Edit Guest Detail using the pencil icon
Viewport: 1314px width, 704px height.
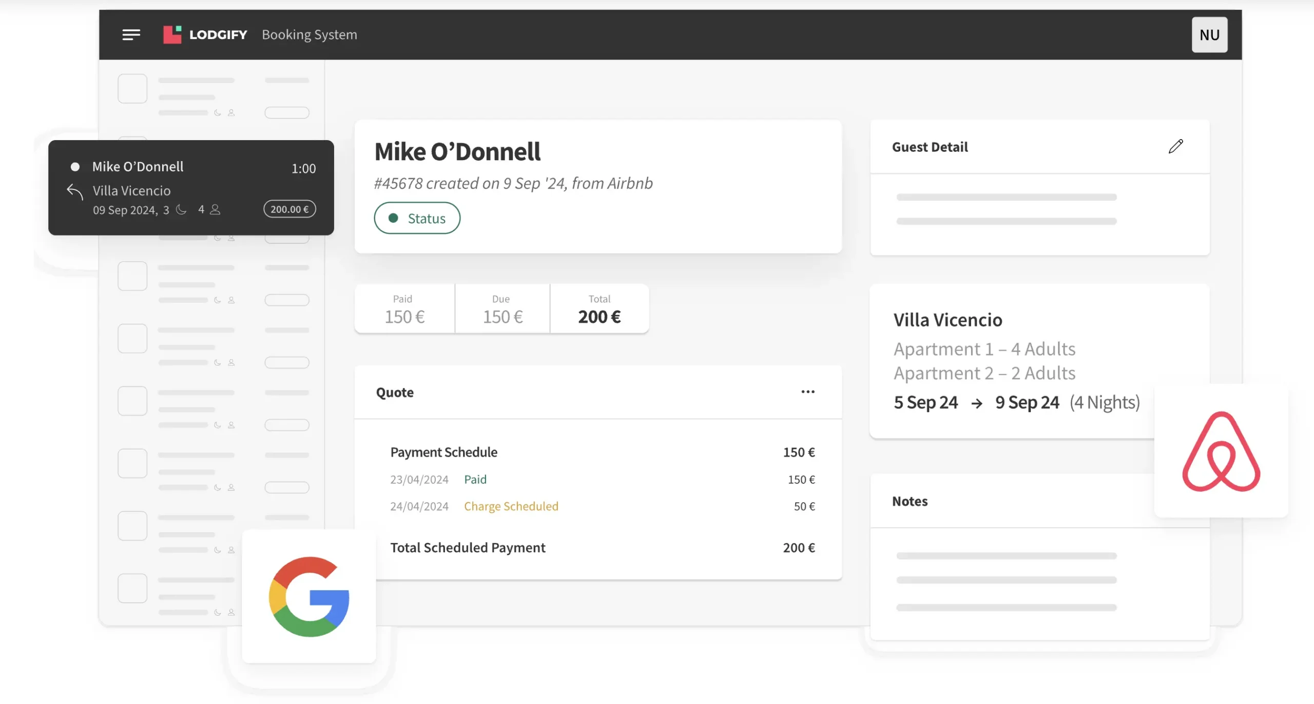(x=1175, y=147)
